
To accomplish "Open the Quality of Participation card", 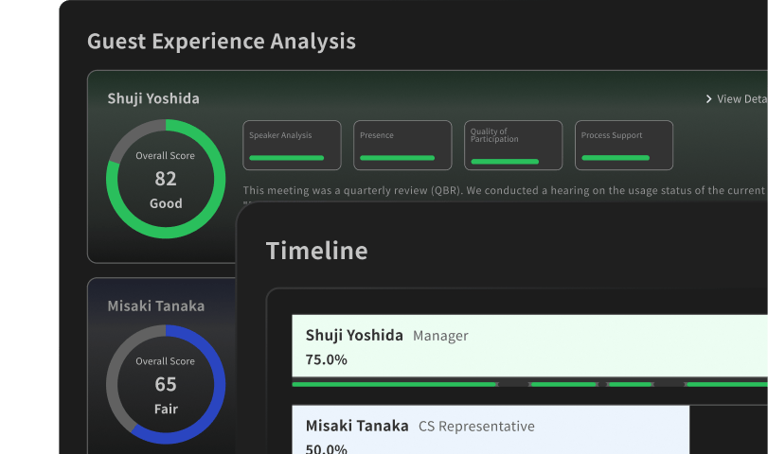I will pos(513,145).
